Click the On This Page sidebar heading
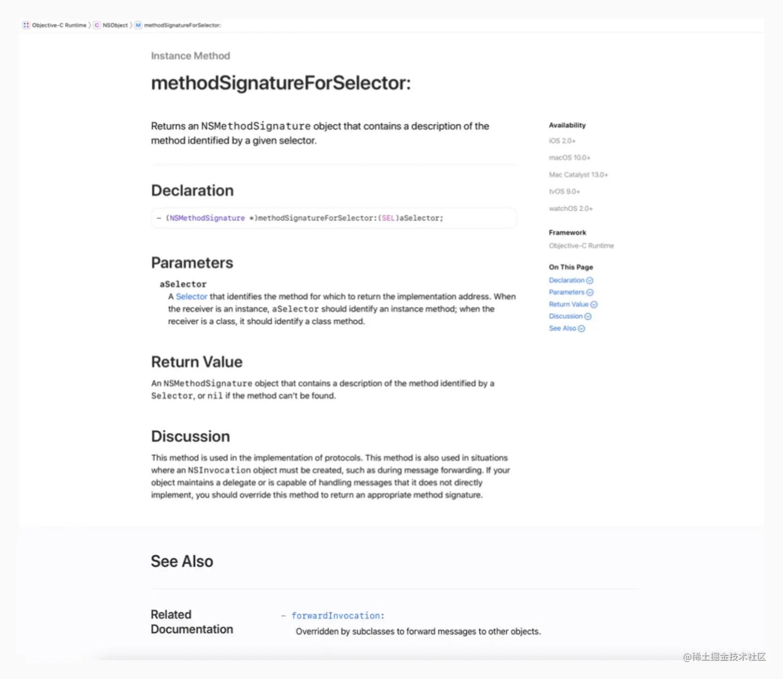783x679 pixels. pos(571,267)
